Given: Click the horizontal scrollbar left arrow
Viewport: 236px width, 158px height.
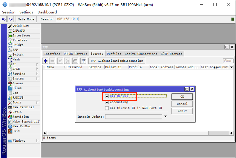Looking at the screenshot, I should coord(45,133).
